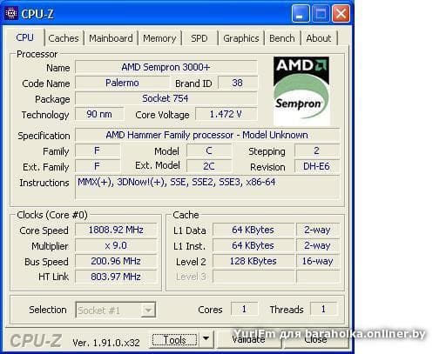Click the Level 2 16-way value
The width and height of the screenshot is (446, 354).
point(318,261)
